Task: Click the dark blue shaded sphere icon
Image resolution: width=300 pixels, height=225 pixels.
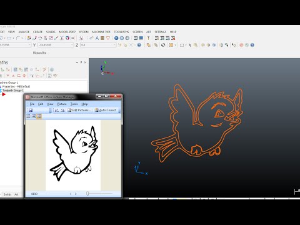Action: (x=116, y=38)
